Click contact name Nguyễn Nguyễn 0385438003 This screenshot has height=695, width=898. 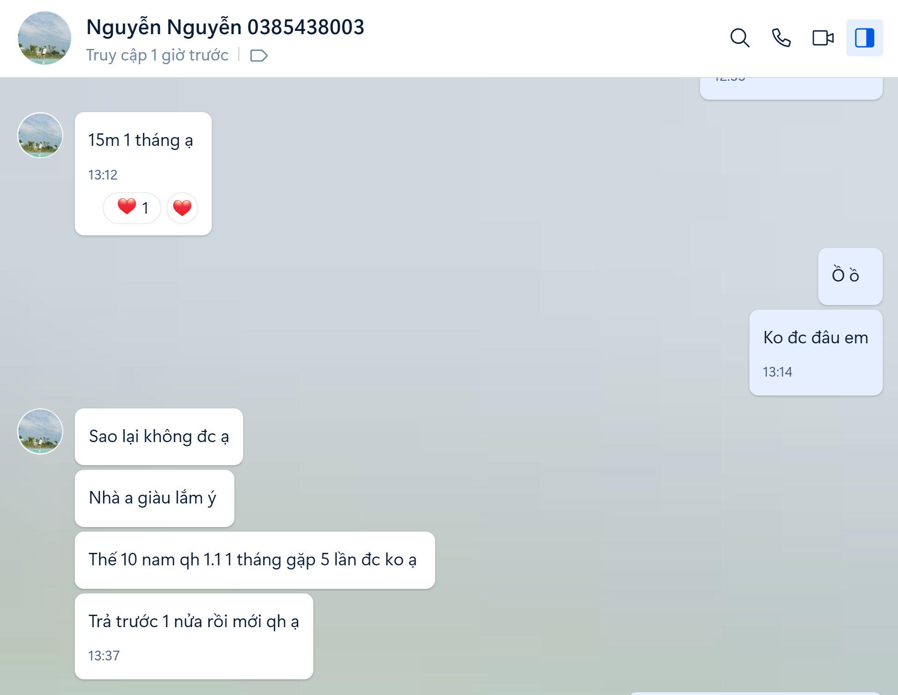pyautogui.click(x=225, y=27)
